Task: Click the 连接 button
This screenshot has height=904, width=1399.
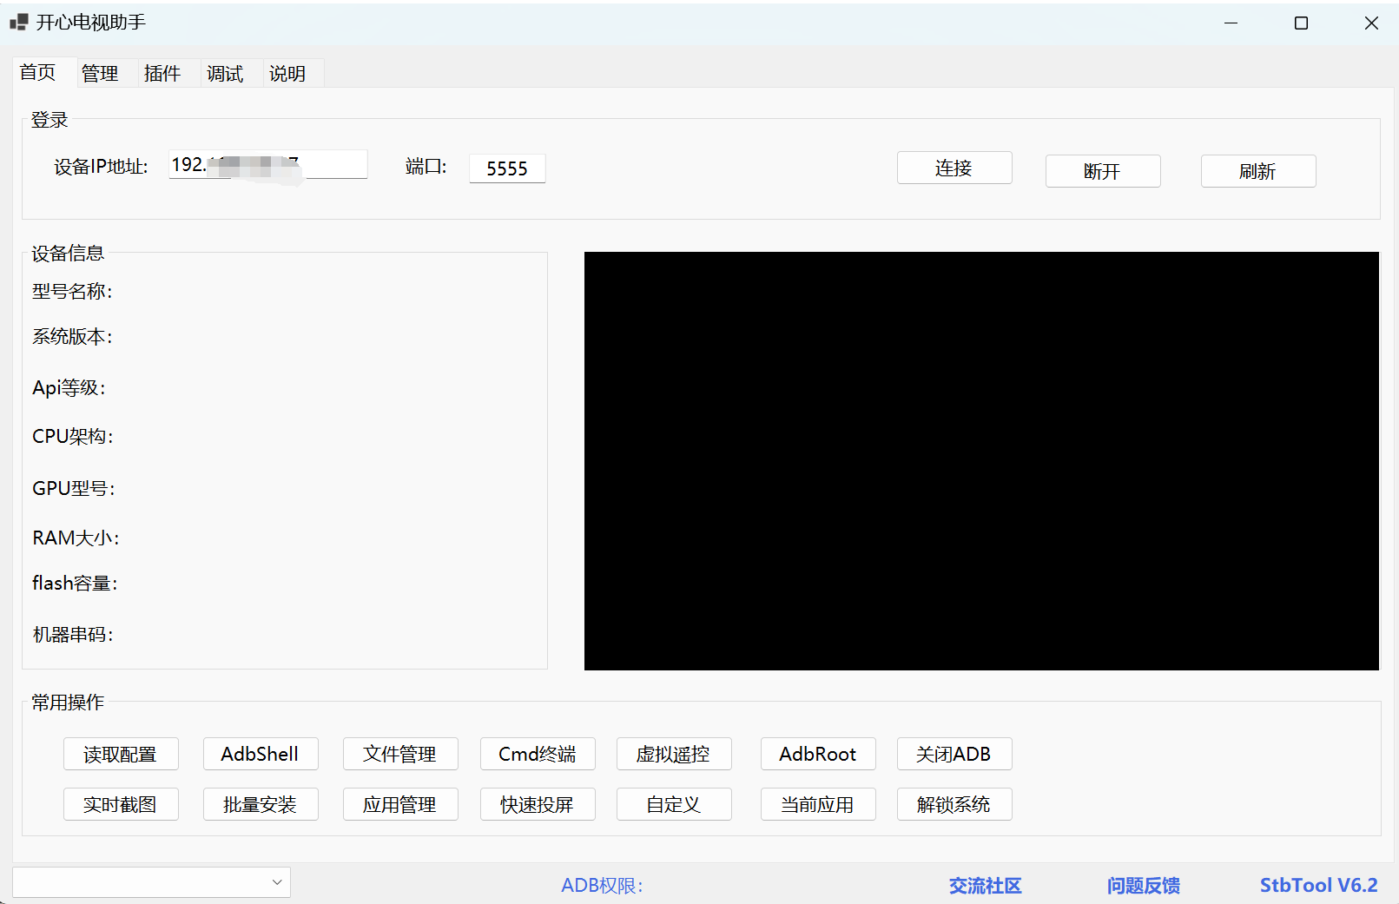Action: 954,168
